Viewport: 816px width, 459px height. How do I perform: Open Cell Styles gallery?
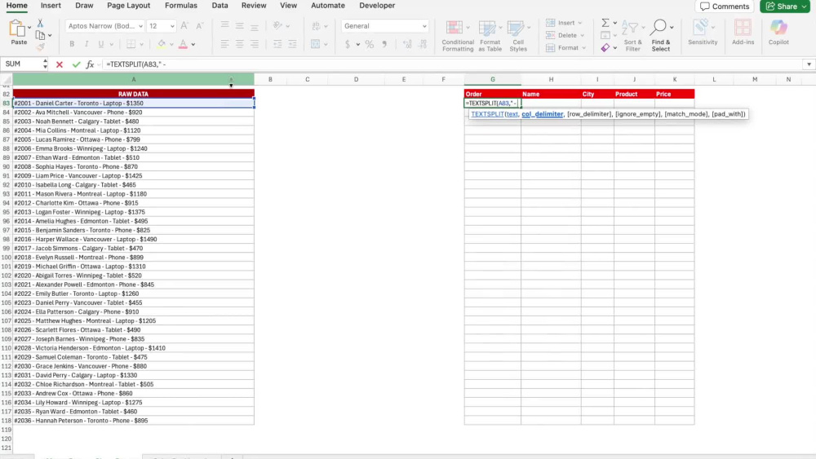click(x=518, y=35)
